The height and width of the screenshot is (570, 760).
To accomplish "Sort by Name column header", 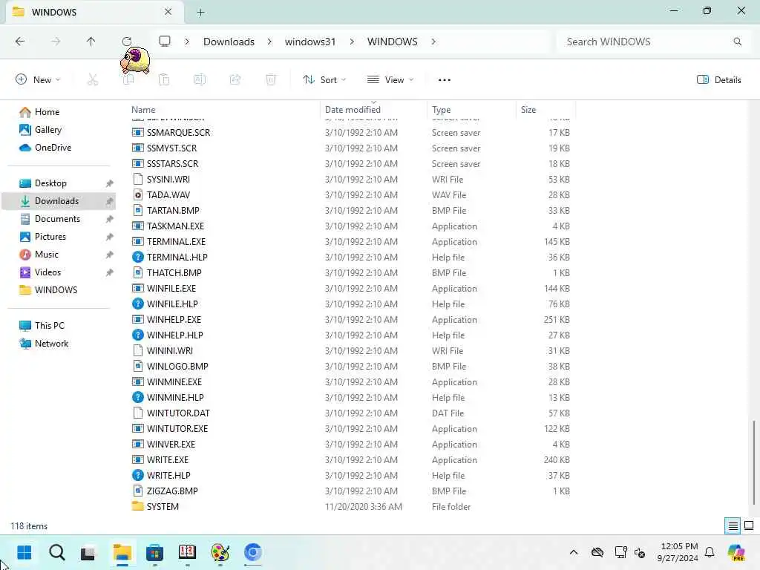I will click(x=143, y=110).
